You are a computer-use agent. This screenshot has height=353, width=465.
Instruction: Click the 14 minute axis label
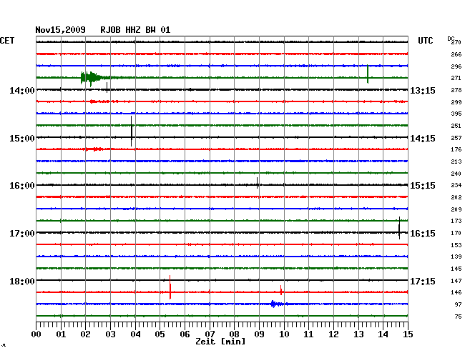pyautogui.click(x=383, y=334)
